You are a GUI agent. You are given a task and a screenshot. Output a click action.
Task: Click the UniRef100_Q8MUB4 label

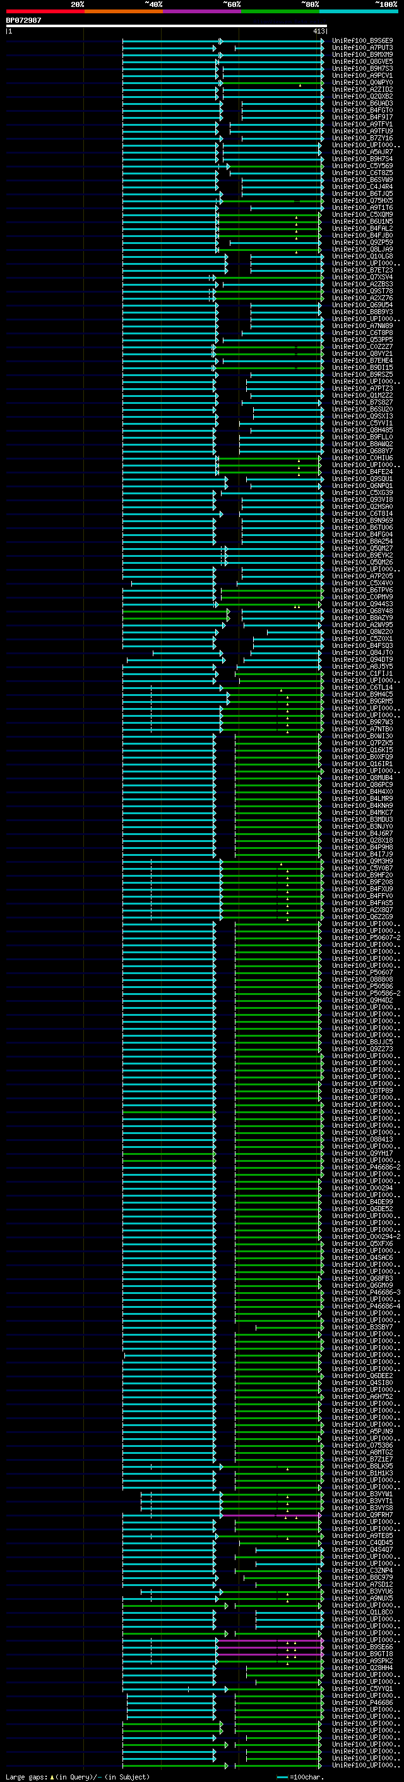click(x=362, y=778)
